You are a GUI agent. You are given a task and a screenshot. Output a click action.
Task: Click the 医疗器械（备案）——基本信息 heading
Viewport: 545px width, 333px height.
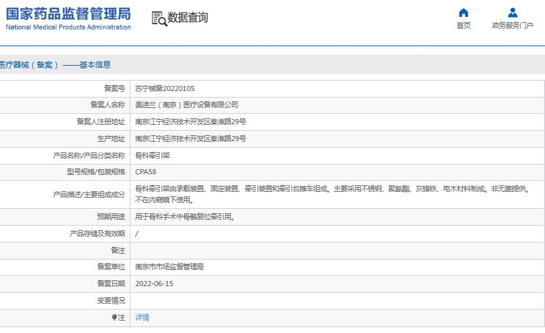[55, 65]
